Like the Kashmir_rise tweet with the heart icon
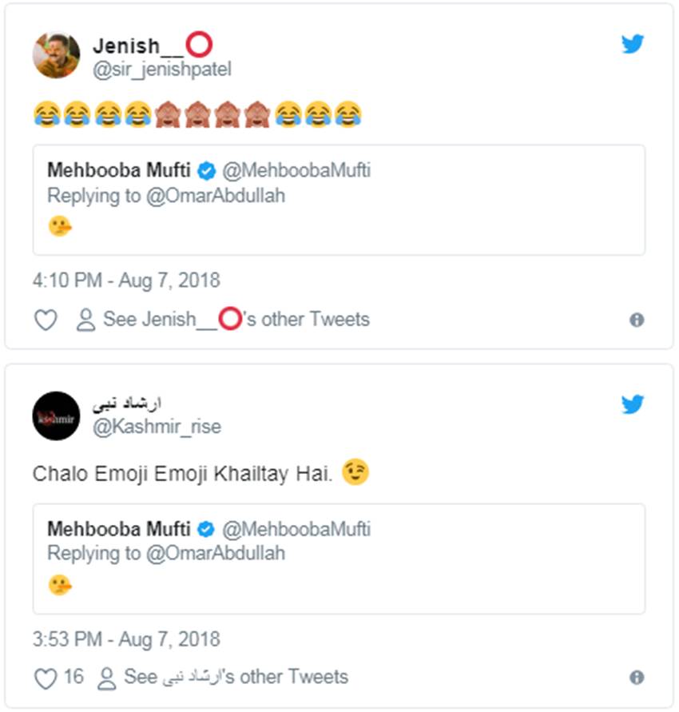The image size is (679, 712). (46, 678)
